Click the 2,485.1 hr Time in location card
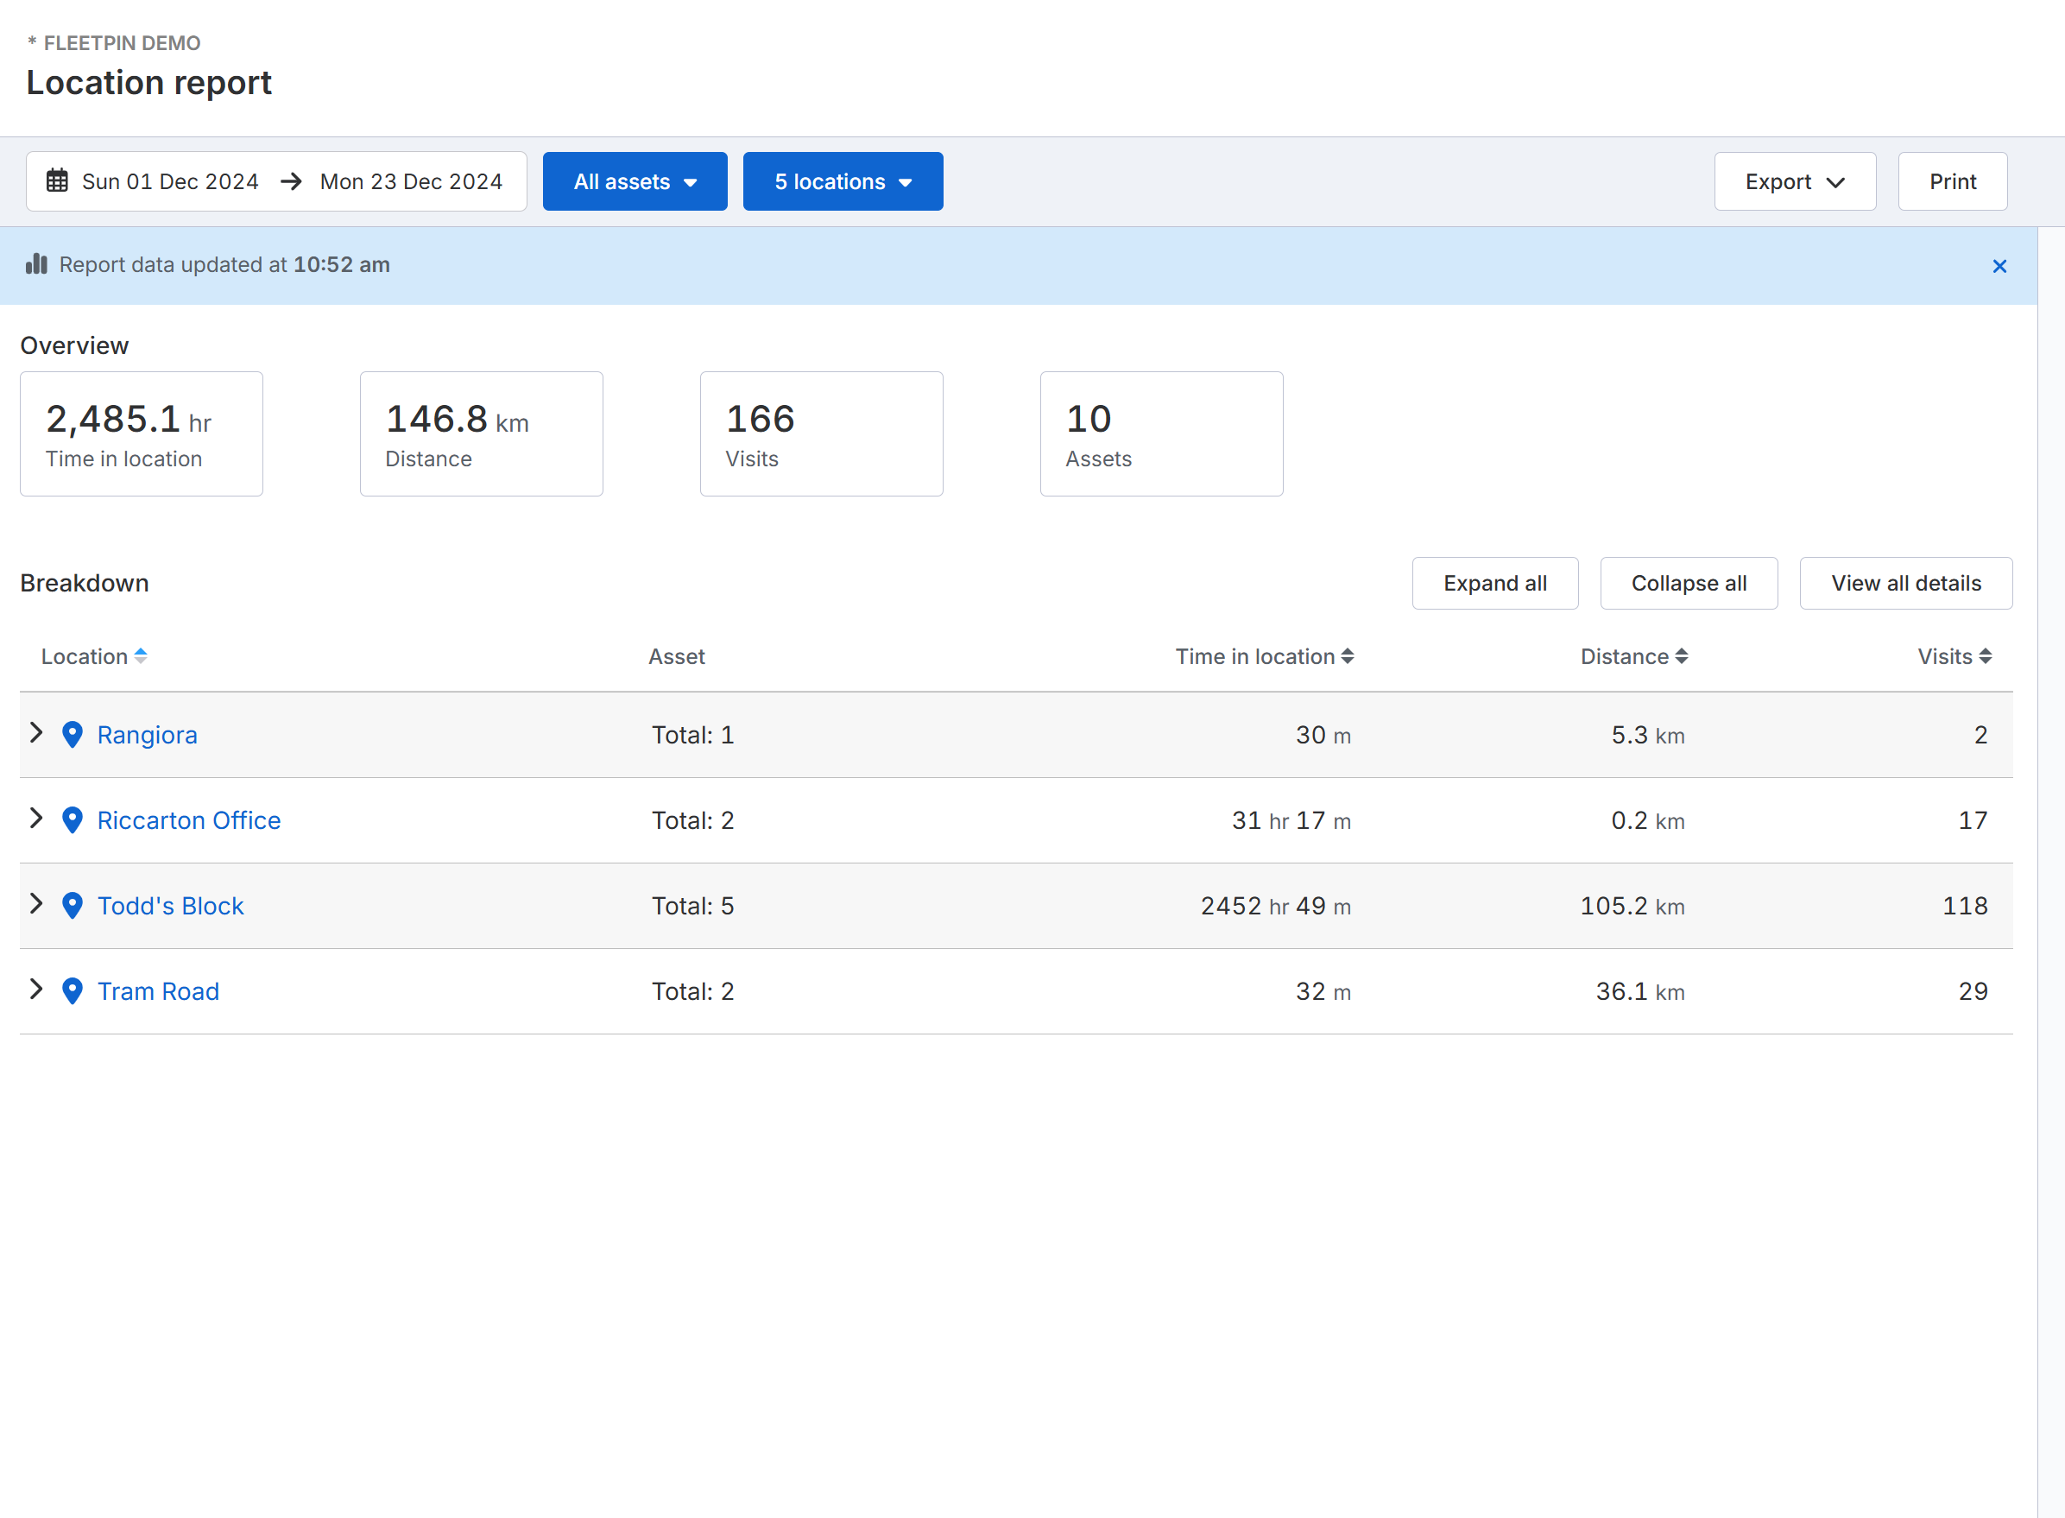 tap(142, 433)
